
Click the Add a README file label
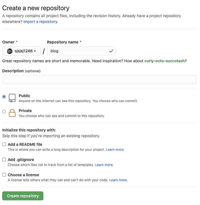25,144
